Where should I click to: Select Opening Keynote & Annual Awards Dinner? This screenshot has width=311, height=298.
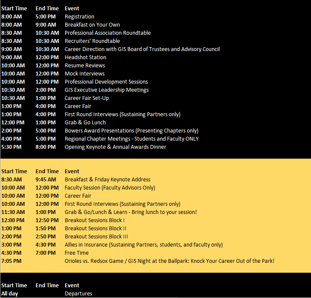115,147
